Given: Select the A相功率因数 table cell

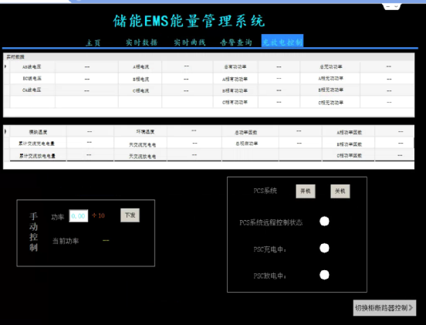Looking at the screenshot, I should click(x=349, y=132).
